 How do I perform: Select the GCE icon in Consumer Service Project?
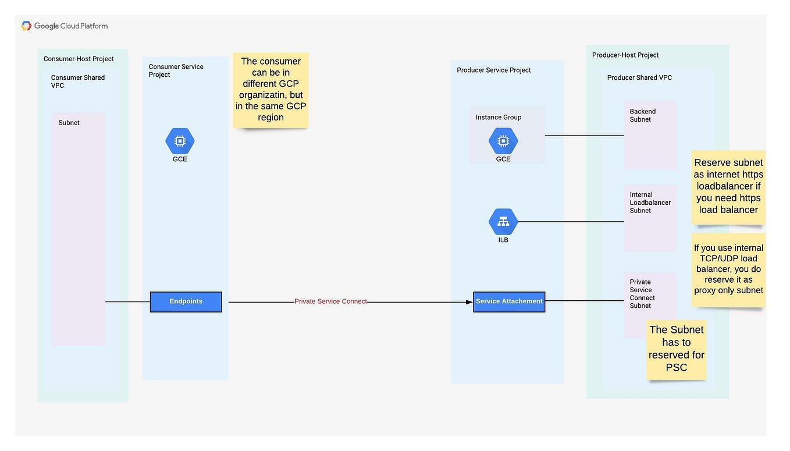180,140
